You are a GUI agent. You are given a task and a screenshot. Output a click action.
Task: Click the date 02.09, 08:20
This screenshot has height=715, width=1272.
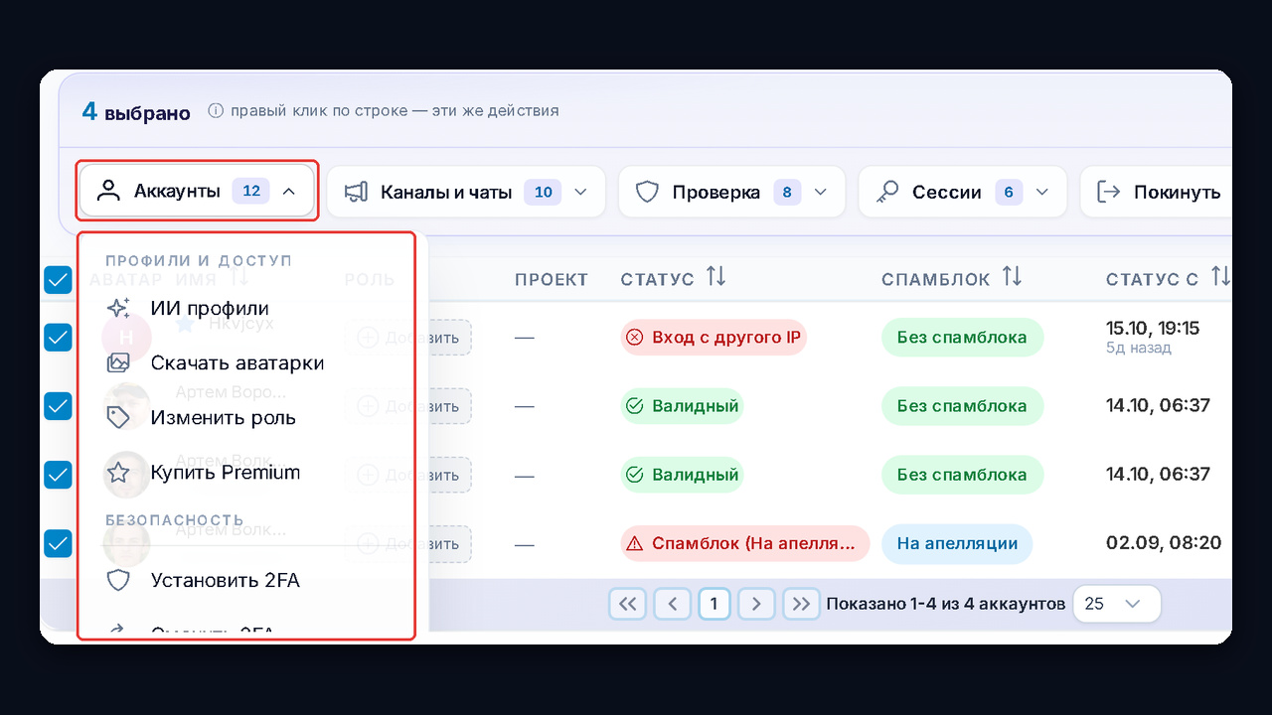click(x=1164, y=543)
